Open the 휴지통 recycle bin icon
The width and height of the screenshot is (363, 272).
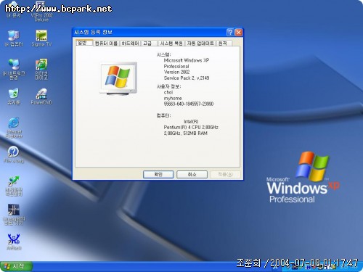click(14, 96)
